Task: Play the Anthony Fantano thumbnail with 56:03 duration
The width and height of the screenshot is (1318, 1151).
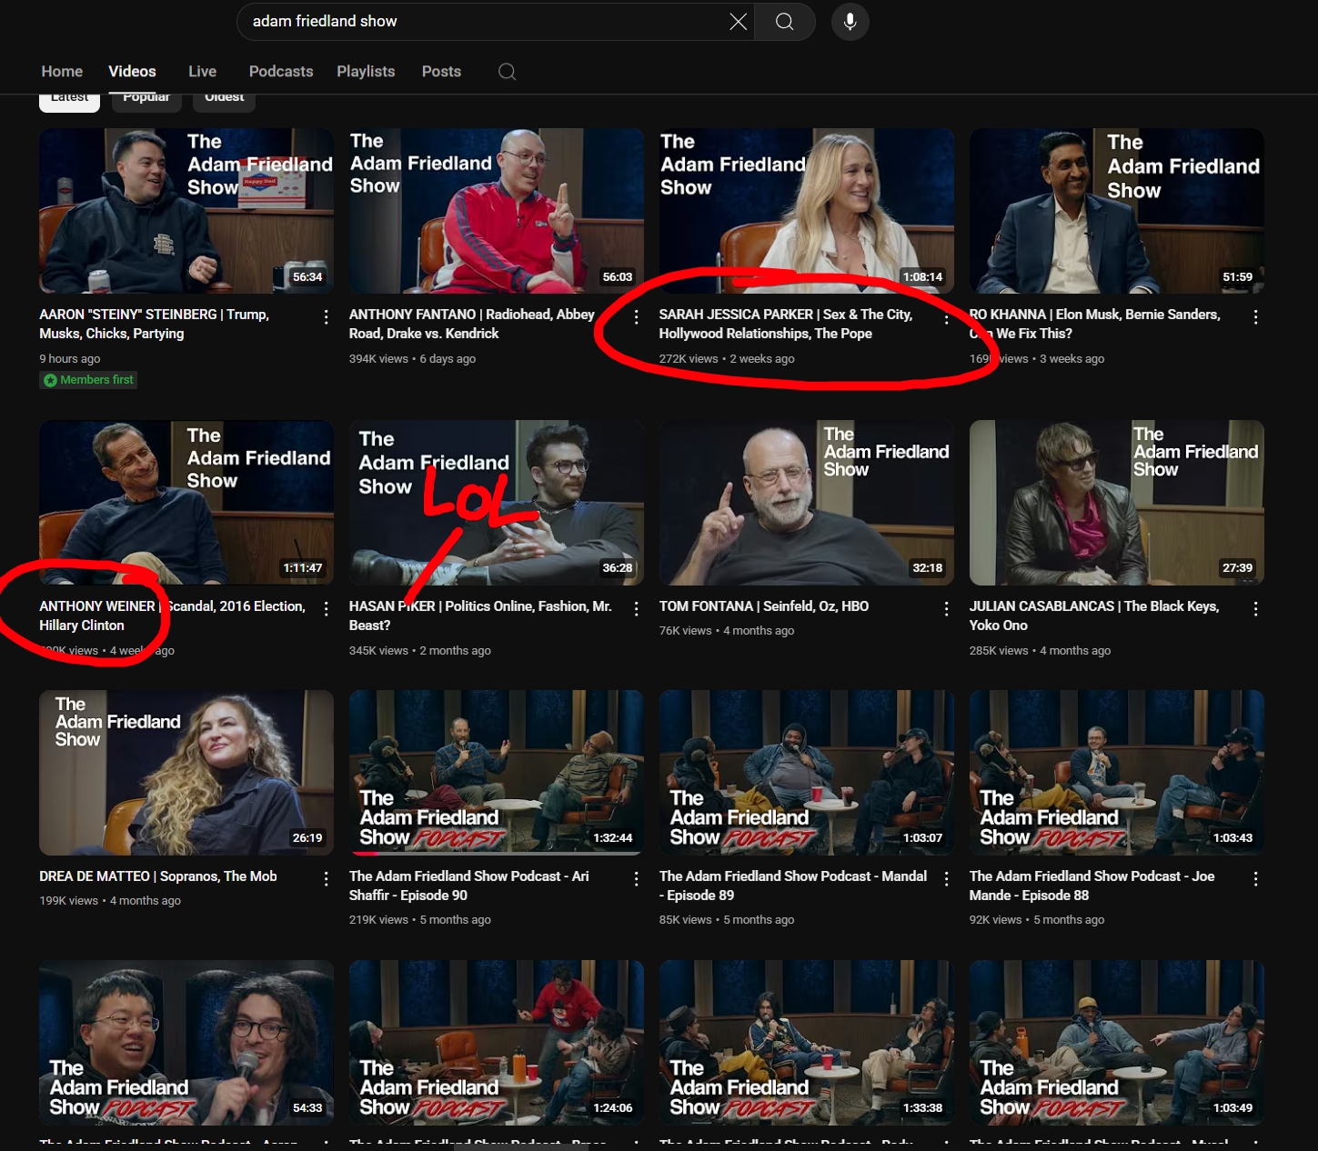Action: click(x=497, y=210)
